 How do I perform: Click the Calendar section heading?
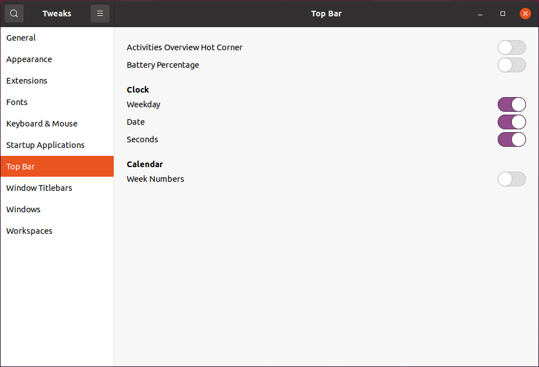tap(145, 164)
